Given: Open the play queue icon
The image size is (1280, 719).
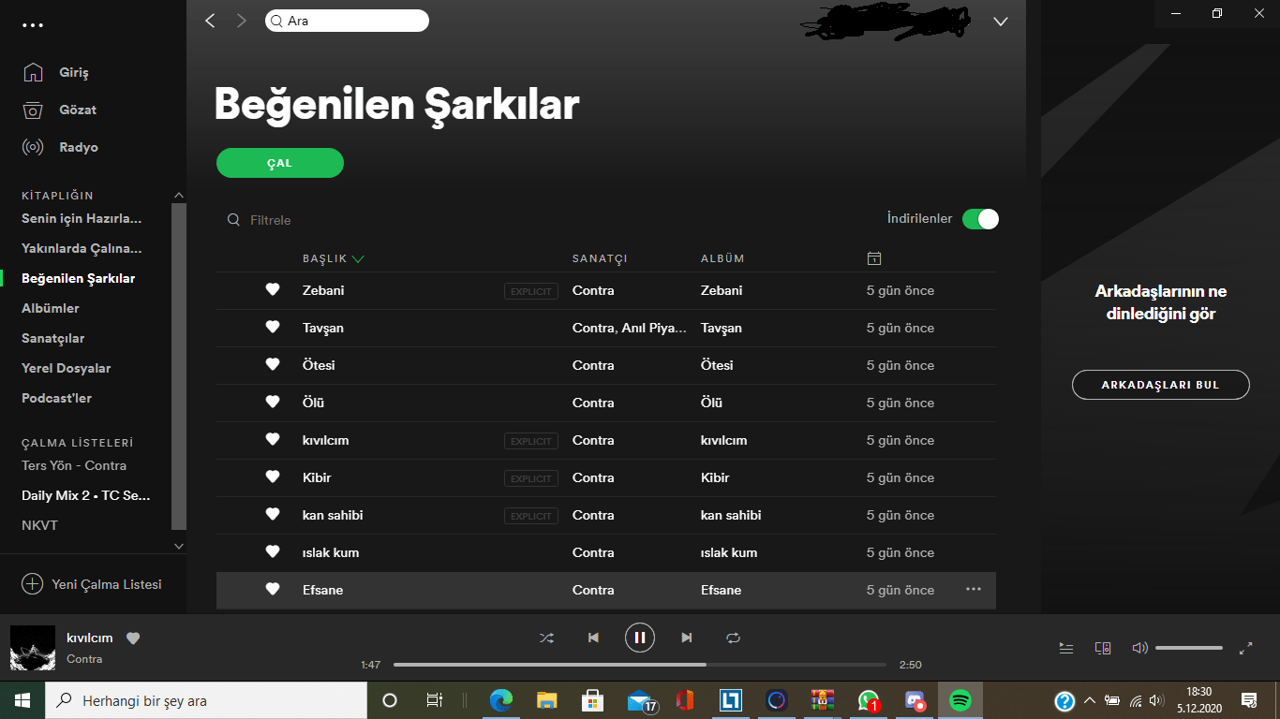Looking at the screenshot, I should [x=1065, y=647].
